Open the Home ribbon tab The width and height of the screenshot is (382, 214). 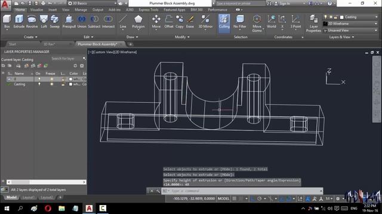(20, 10)
